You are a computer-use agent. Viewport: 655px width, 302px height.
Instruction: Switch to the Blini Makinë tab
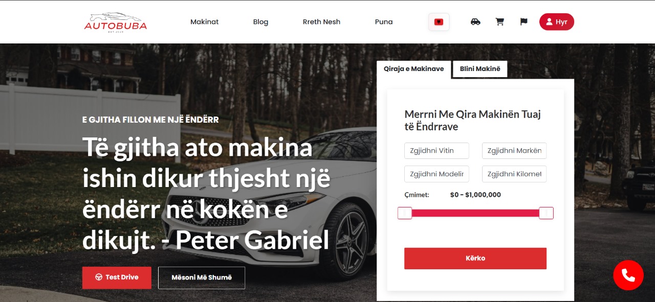point(480,69)
